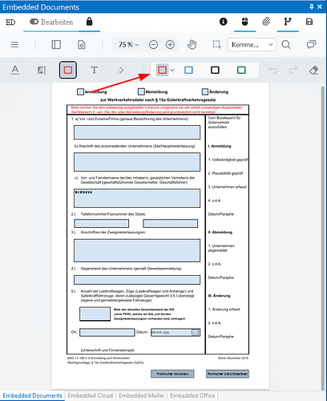Click the Formular drucken button
The height and width of the screenshot is (401, 327).
coord(172,374)
